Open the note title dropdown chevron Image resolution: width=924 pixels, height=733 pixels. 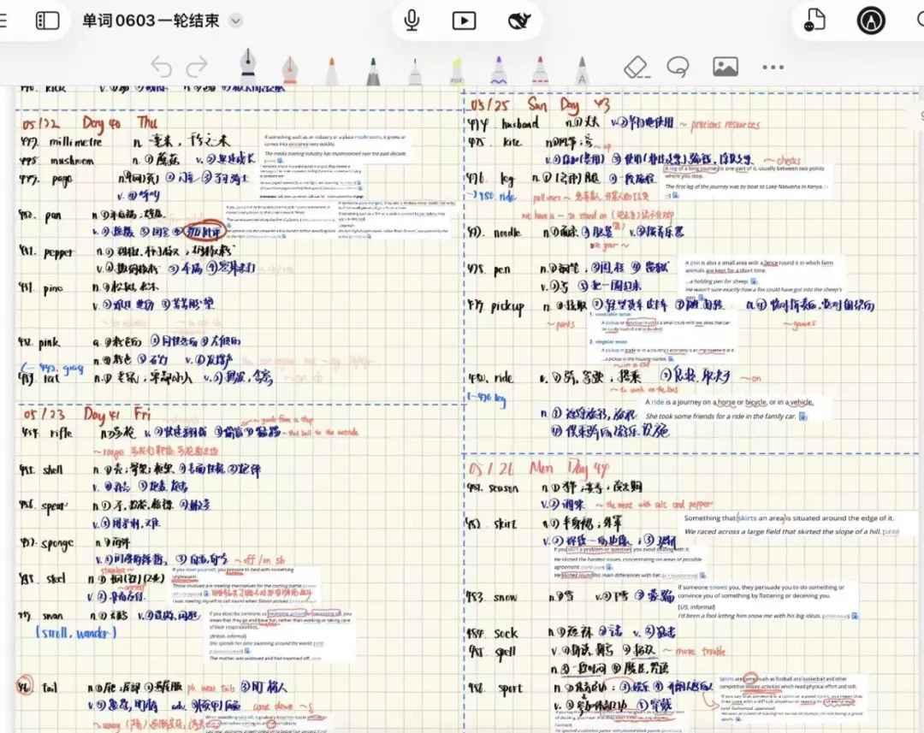point(235,21)
